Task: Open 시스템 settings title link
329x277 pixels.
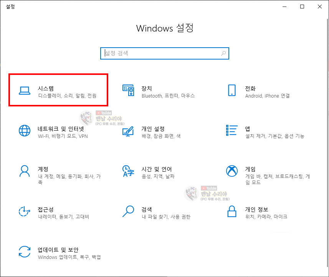Action: pos(46,88)
